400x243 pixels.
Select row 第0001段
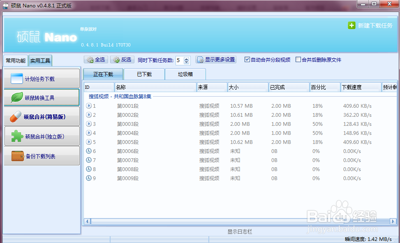240,106
